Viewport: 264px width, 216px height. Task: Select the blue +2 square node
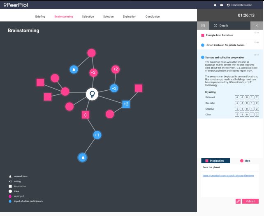click(x=126, y=104)
